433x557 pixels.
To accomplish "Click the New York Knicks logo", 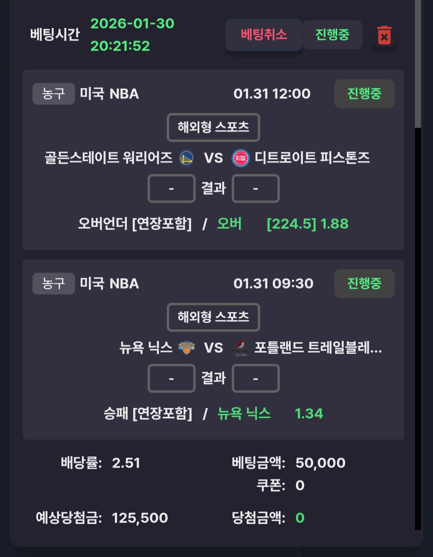I will tap(186, 348).
